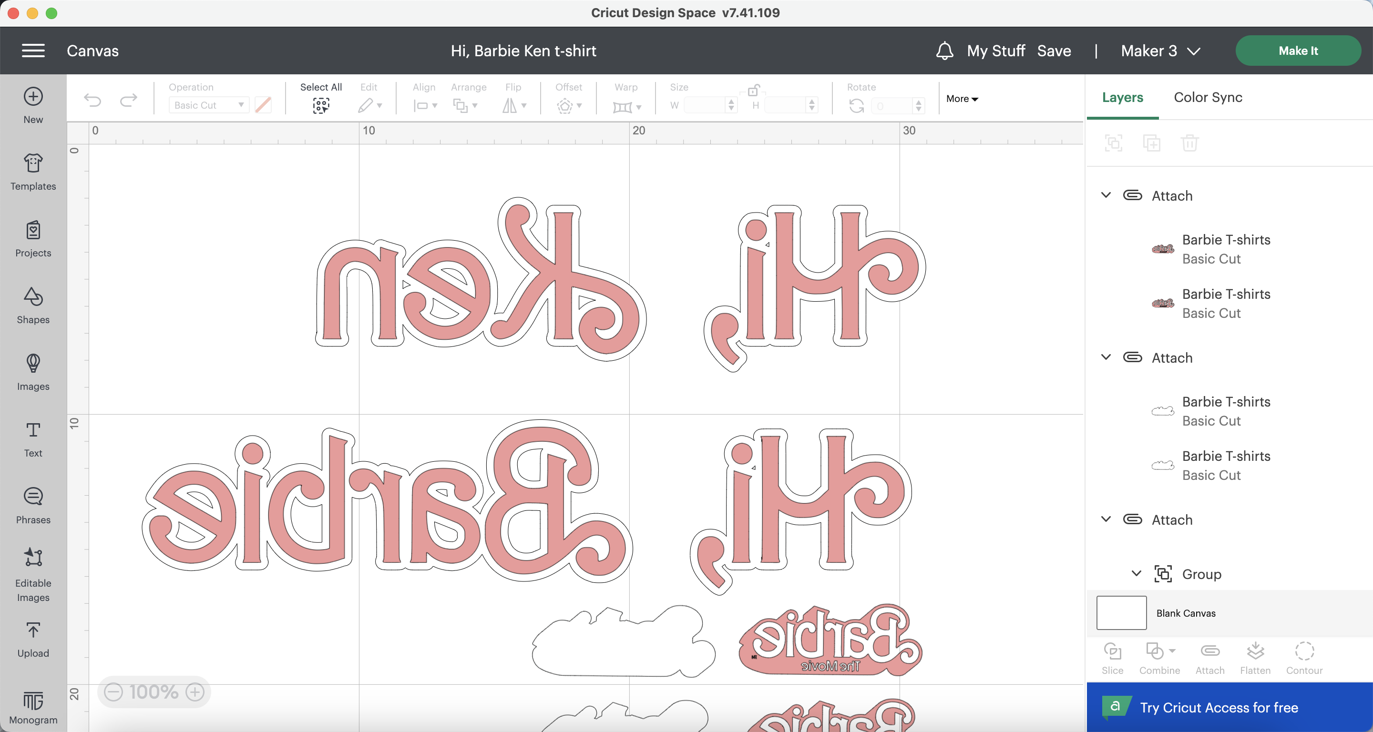The width and height of the screenshot is (1373, 732).
Task: Click the Make It button
Action: (x=1298, y=51)
